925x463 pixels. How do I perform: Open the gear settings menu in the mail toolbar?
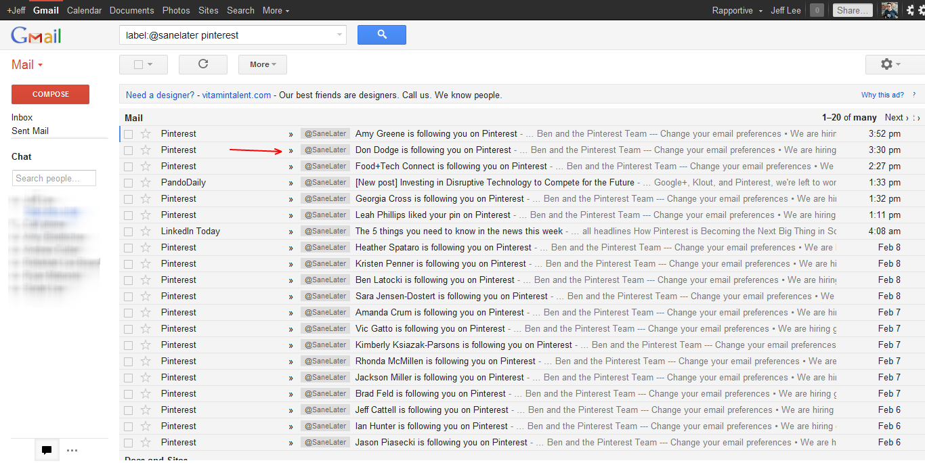click(x=890, y=64)
